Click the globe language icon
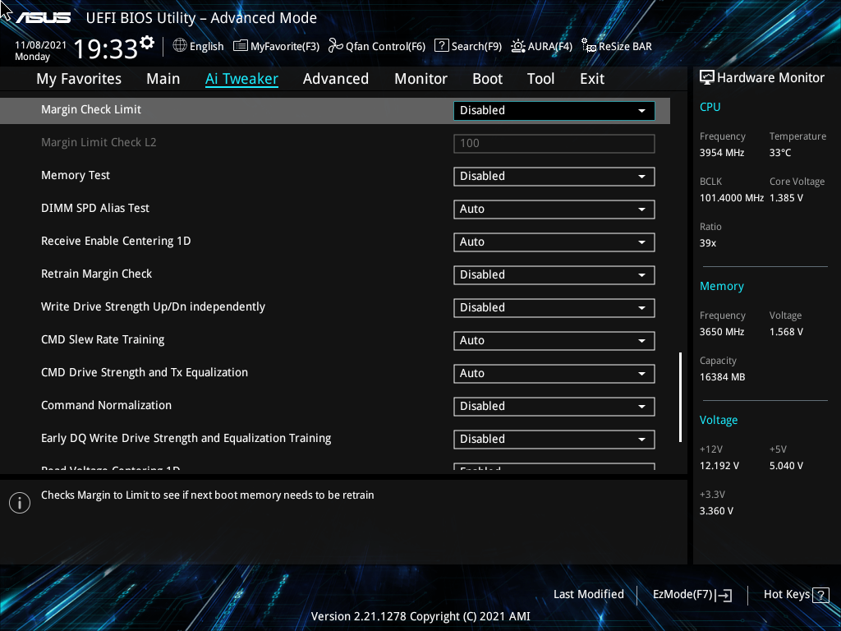Screen dimensions: 841x631 tap(180, 46)
